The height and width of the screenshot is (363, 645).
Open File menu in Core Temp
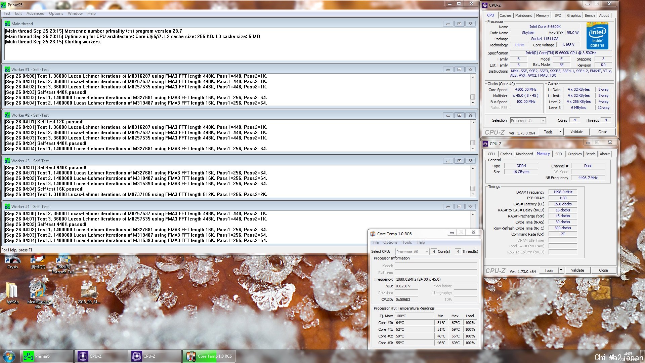coord(376,242)
